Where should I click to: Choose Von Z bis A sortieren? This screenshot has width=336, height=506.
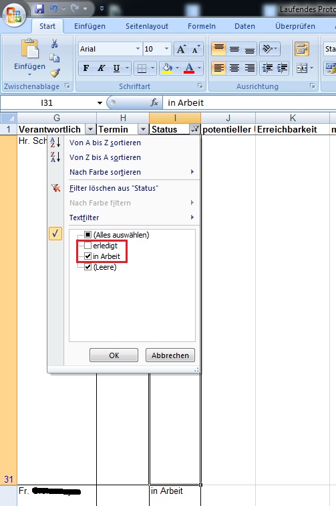(x=124, y=157)
